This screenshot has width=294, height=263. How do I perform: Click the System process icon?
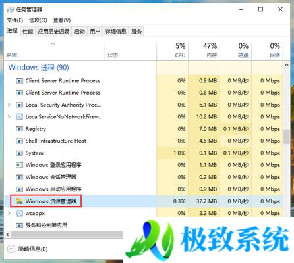pyautogui.click(x=19, y=153)
